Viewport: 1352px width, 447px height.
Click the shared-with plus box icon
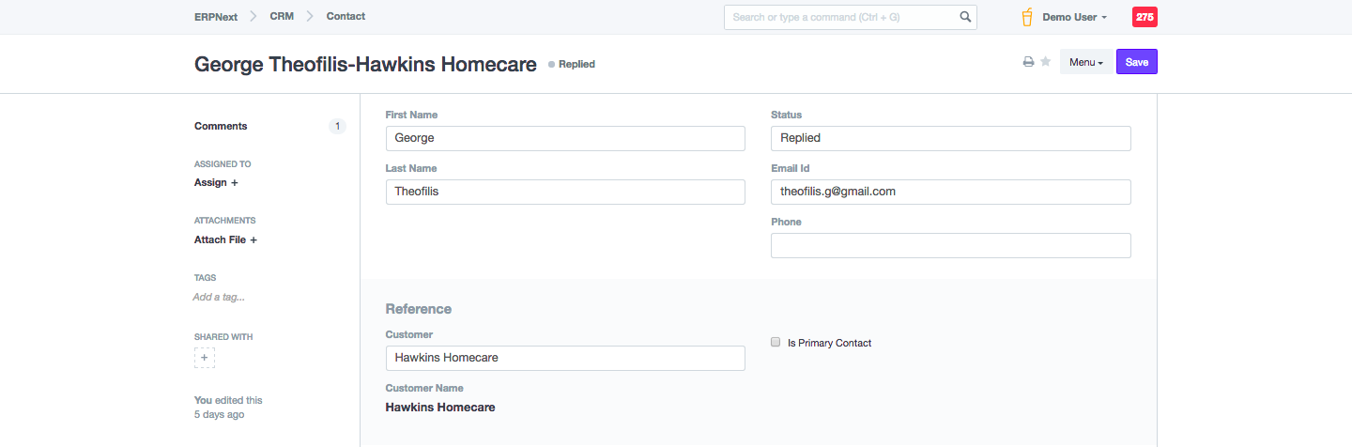click(x=205, y=358)
